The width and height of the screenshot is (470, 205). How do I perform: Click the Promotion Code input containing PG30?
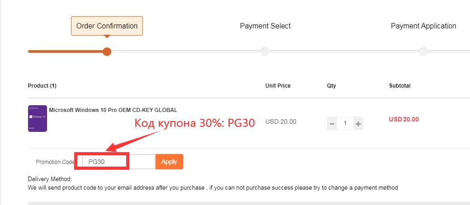pyautogui.click(x=119, y=162)
